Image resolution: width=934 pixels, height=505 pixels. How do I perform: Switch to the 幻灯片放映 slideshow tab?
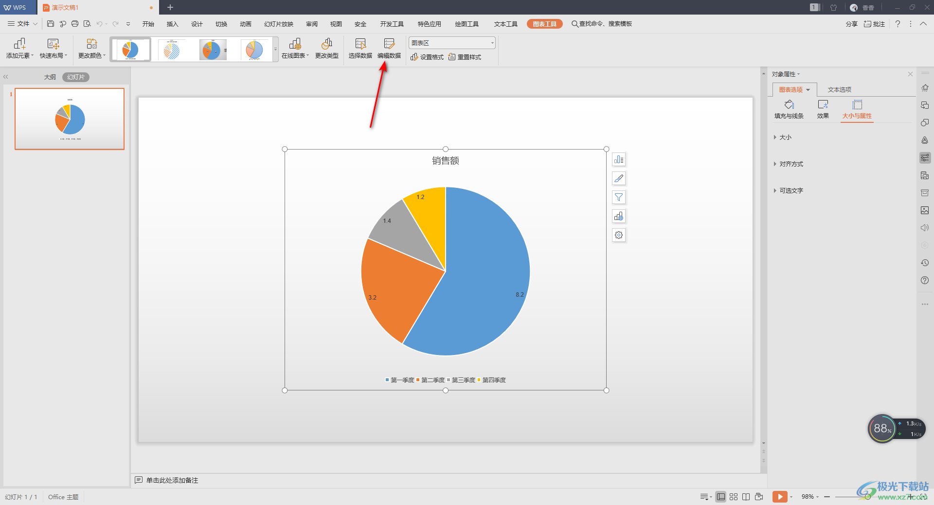tap(279, 24)
